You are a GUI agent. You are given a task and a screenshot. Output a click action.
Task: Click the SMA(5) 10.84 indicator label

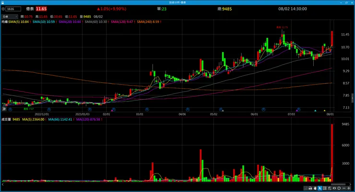pyautogui.click(x=20, y=22)
